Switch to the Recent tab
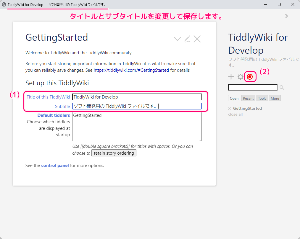This screenshot has height=239, width=300. pos(248,99)
